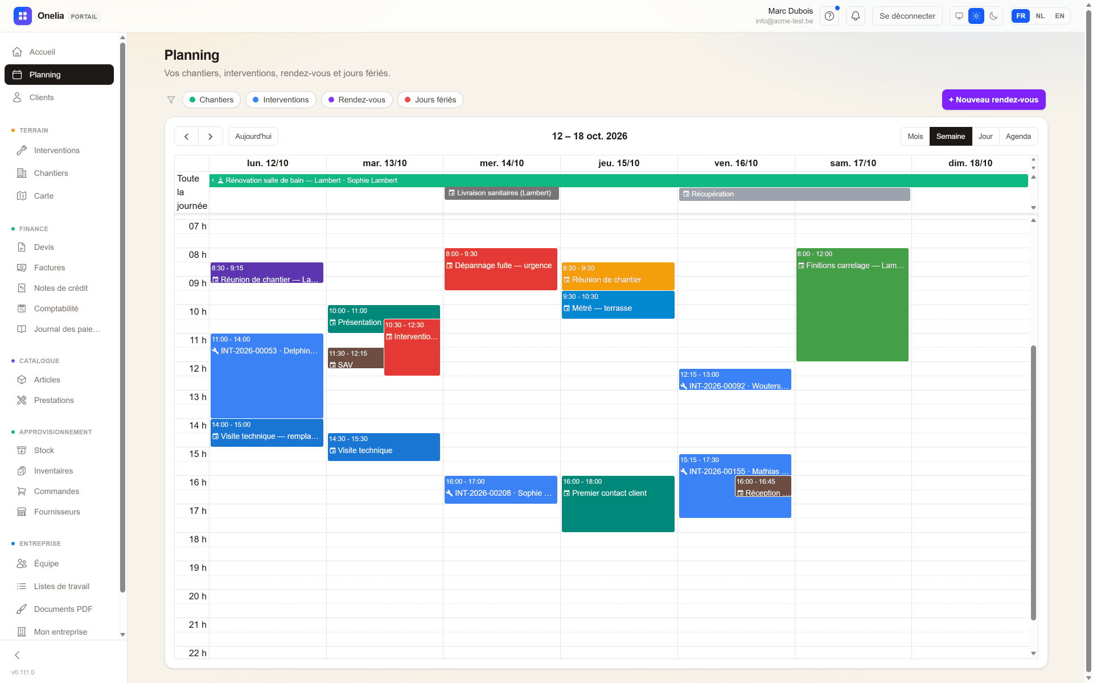Click the Accueil home icon
This screenshot has width=1093, height=683.
18,52
